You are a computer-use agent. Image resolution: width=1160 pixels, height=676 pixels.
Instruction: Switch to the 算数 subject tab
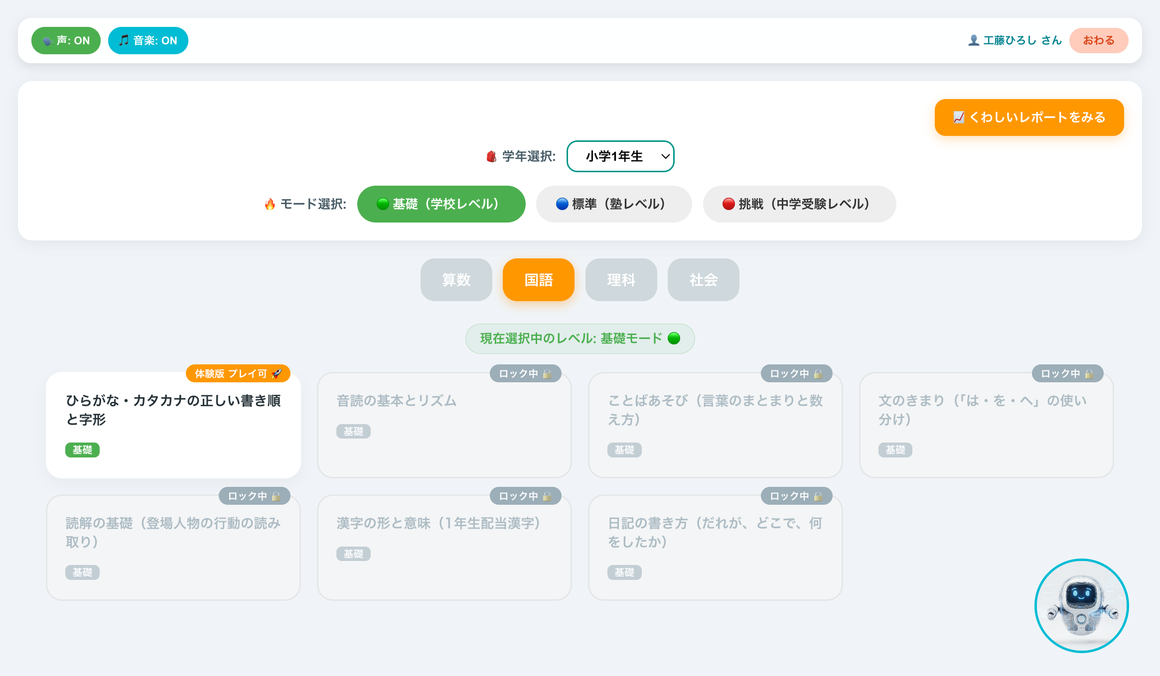[456, 280]
